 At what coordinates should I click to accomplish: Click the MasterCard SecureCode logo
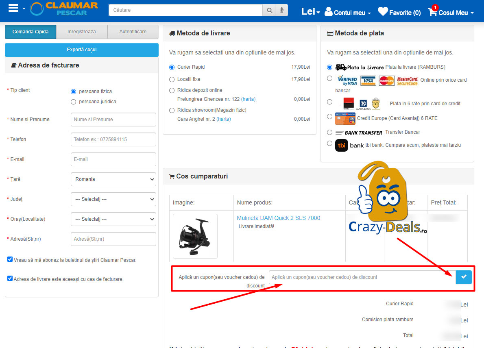pos(408,81)
